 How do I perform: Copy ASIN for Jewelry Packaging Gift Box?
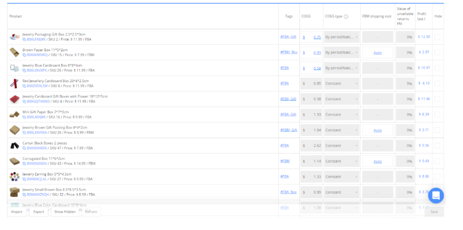(x=24, y=40)
